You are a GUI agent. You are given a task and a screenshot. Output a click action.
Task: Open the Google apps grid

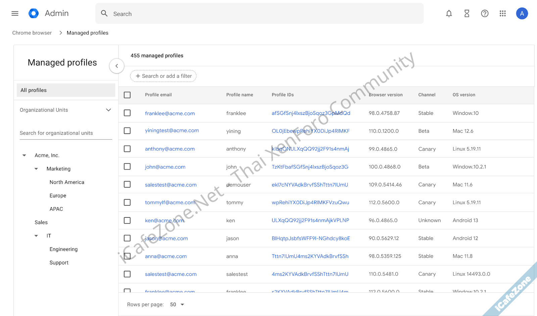click(502, 13)
